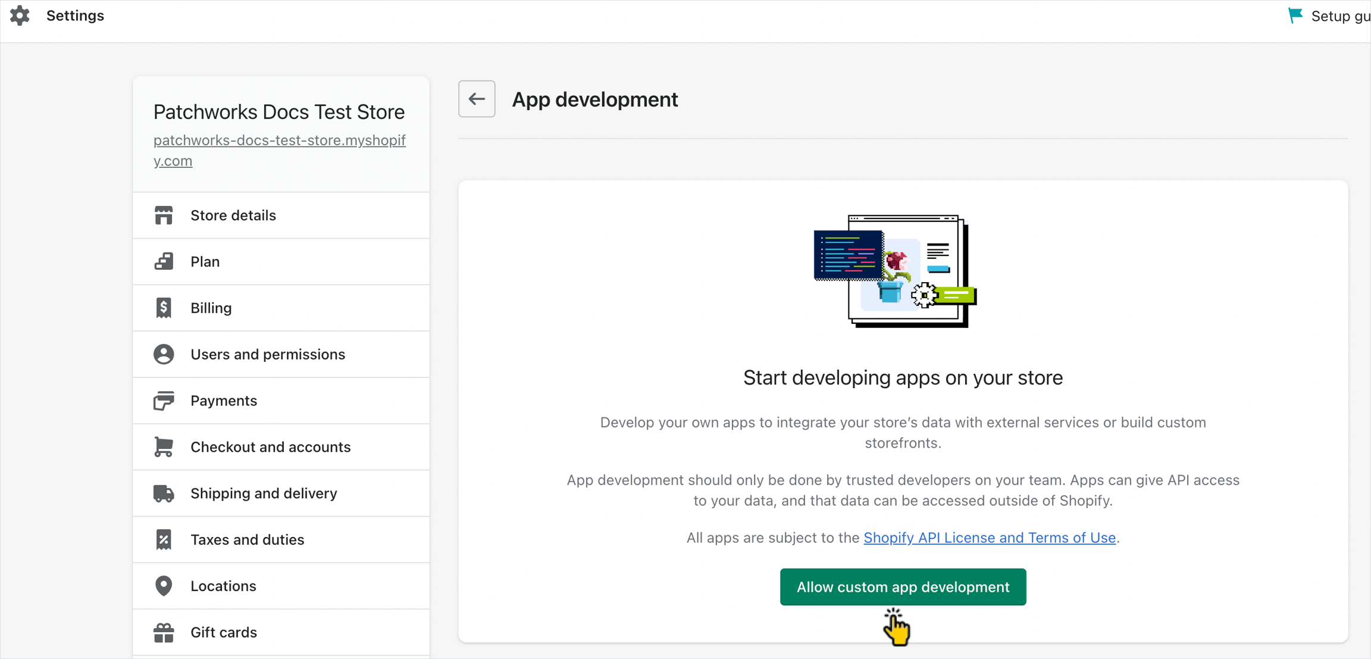The width and height of the screenshot is (1371, 659).
Task: Click the Locations pin icon
Action: (164, 586)
